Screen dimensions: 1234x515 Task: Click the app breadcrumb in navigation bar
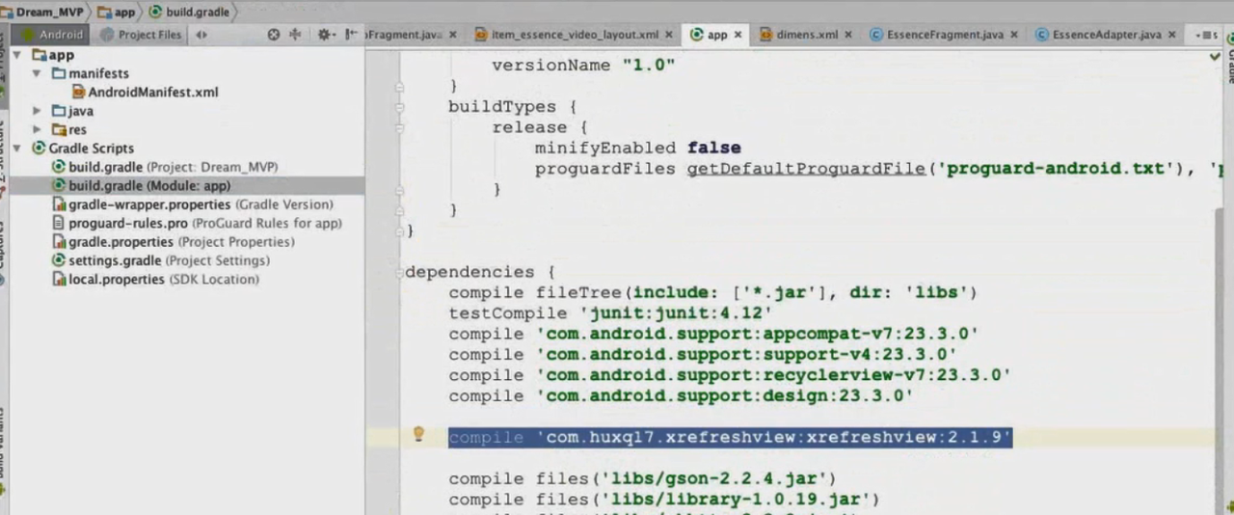(116, 12)
